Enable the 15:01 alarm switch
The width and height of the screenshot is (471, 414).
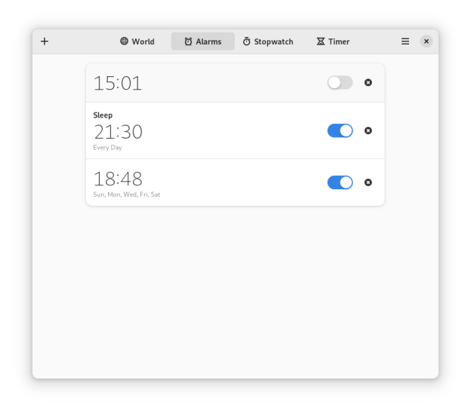point(340,82)
